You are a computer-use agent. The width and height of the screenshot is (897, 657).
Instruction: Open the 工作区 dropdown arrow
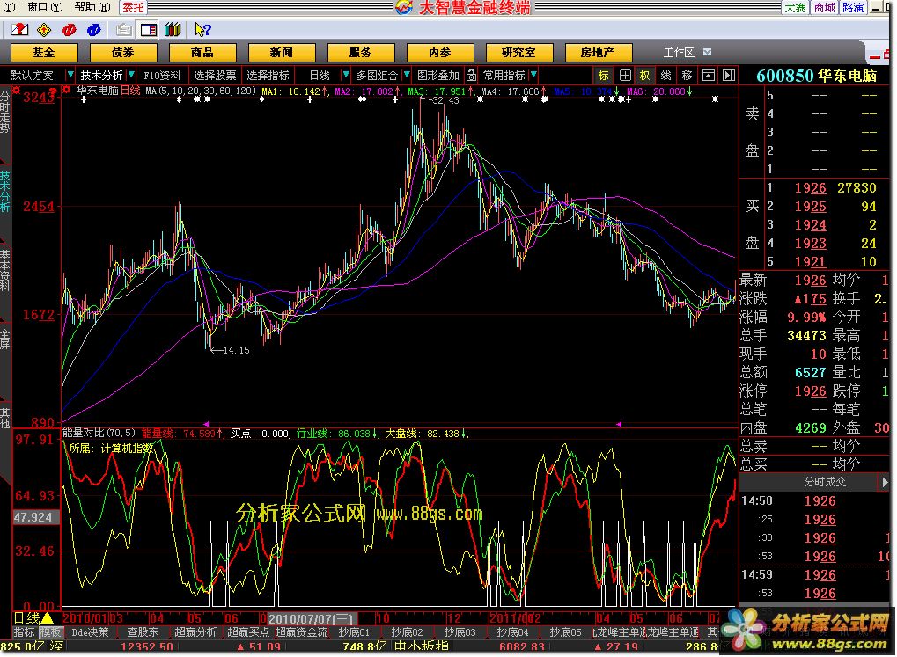coord(708,52)
